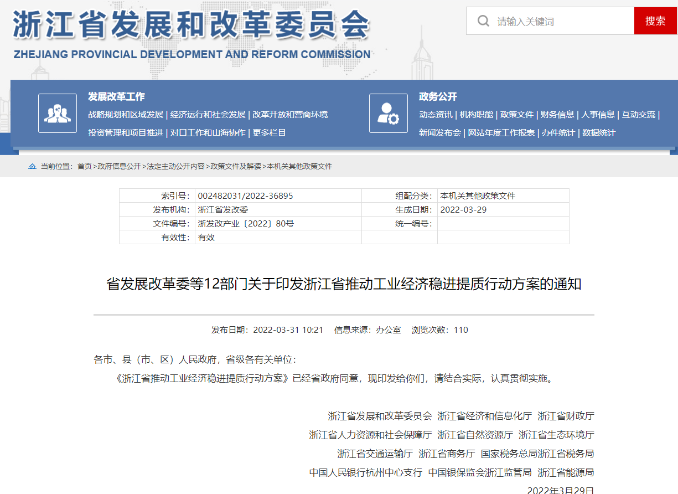678x494 pixels.
Task: Click the 有效 validity value
Action: tap(206, 238)
